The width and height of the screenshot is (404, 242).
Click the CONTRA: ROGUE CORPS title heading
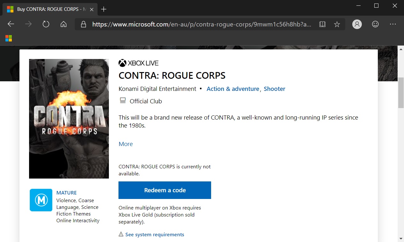[x=172, y=76]
